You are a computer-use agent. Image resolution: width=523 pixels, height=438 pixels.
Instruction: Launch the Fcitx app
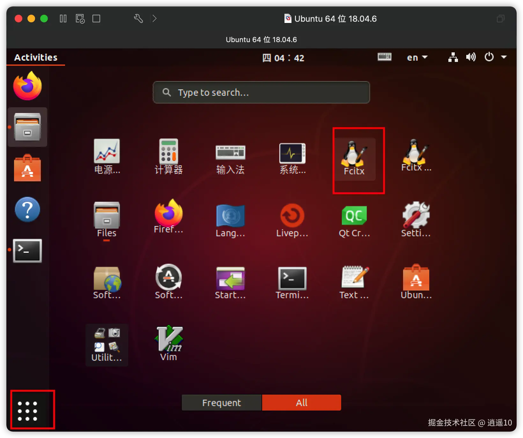354,159
